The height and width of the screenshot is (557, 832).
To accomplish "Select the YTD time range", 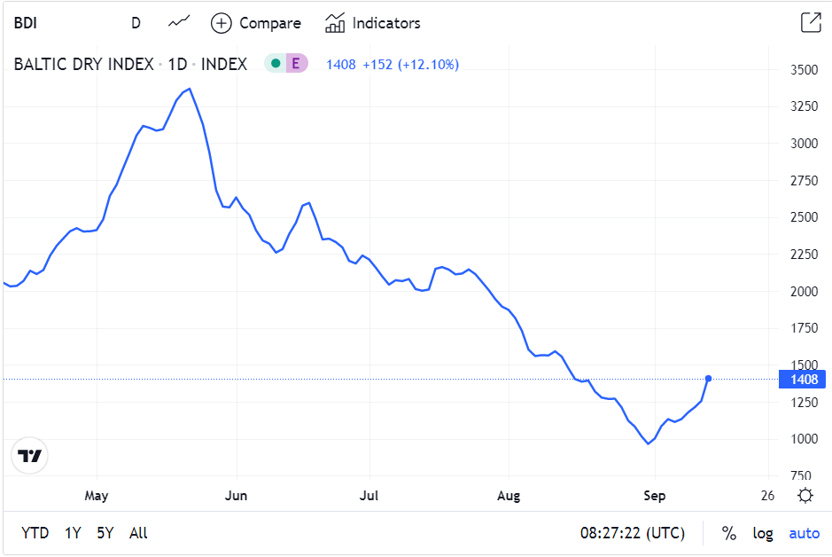I will (x=35, y=533).
